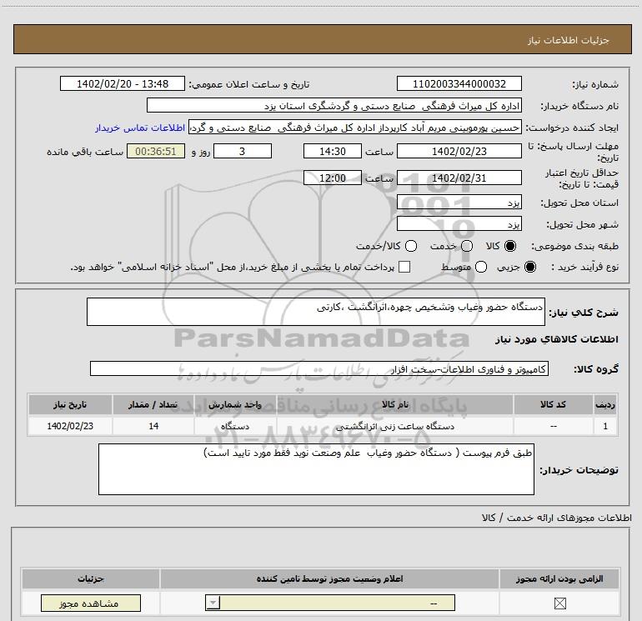Viewport: 642px width, 621px height.
Task: Click the الزامی بودن ارائه مجوز header
Action: (559, 578)
